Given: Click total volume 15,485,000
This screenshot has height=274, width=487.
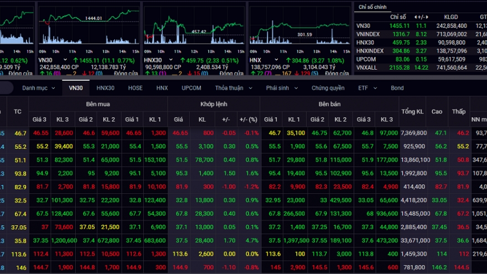Looking at the screenshot, I should click(x=415, y=214).
